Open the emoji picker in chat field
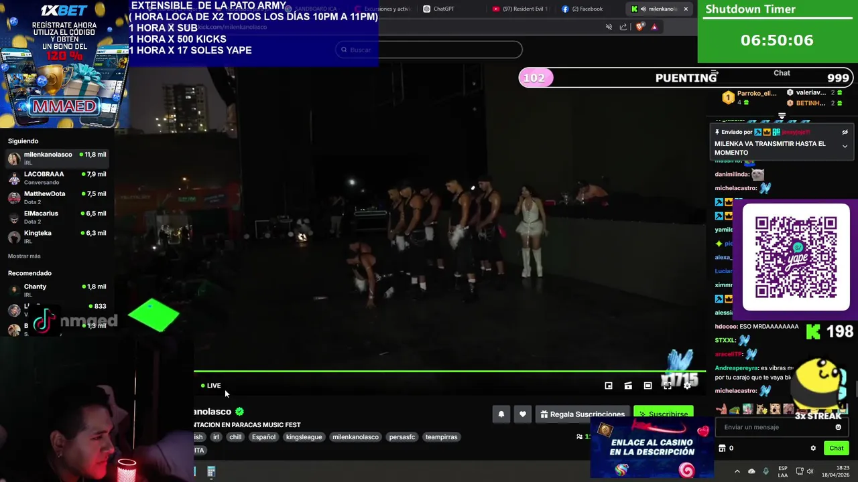 pos(838,427)
